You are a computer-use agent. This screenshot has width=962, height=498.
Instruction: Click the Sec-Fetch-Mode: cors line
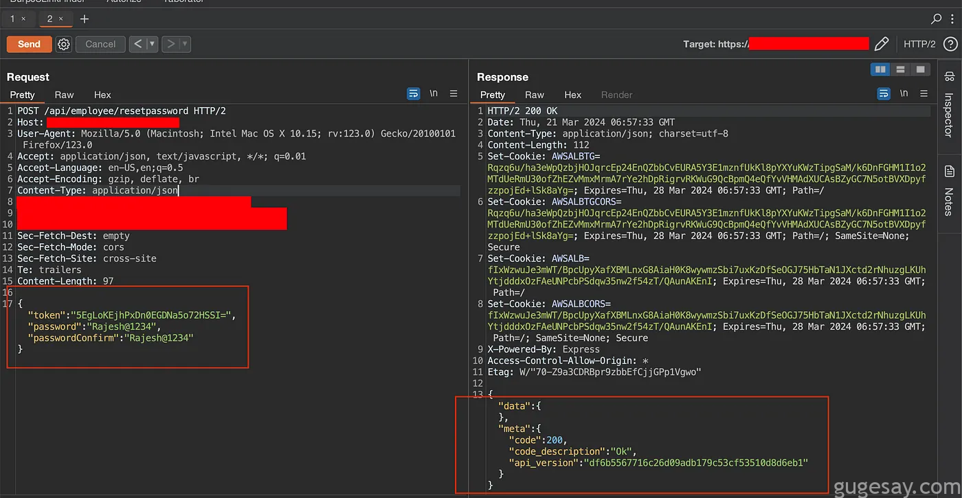71,247
